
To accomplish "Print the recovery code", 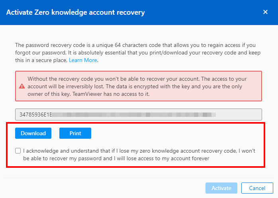I will click(x=75, y=133).
